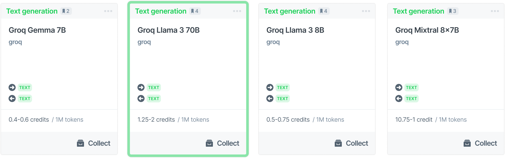Screen dimensions: 505x158
Task: Open three-dots menu on Groq Gemma 7B card
Action: 108,11
